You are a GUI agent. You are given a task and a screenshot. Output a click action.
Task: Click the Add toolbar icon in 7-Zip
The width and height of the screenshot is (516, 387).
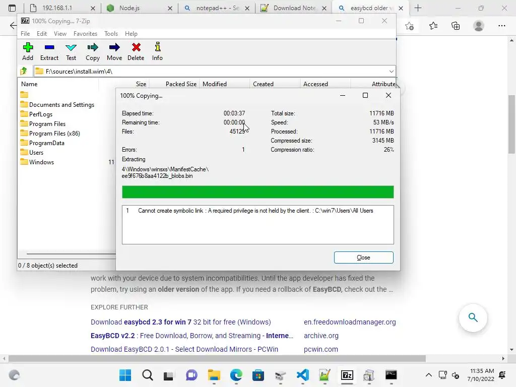[28, 51]
